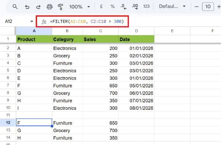The height and width of the screenshot is (145, 221).
Task: Open the 100% zoom dropdown
Action: pyautogui.click(x=80, y=7)
